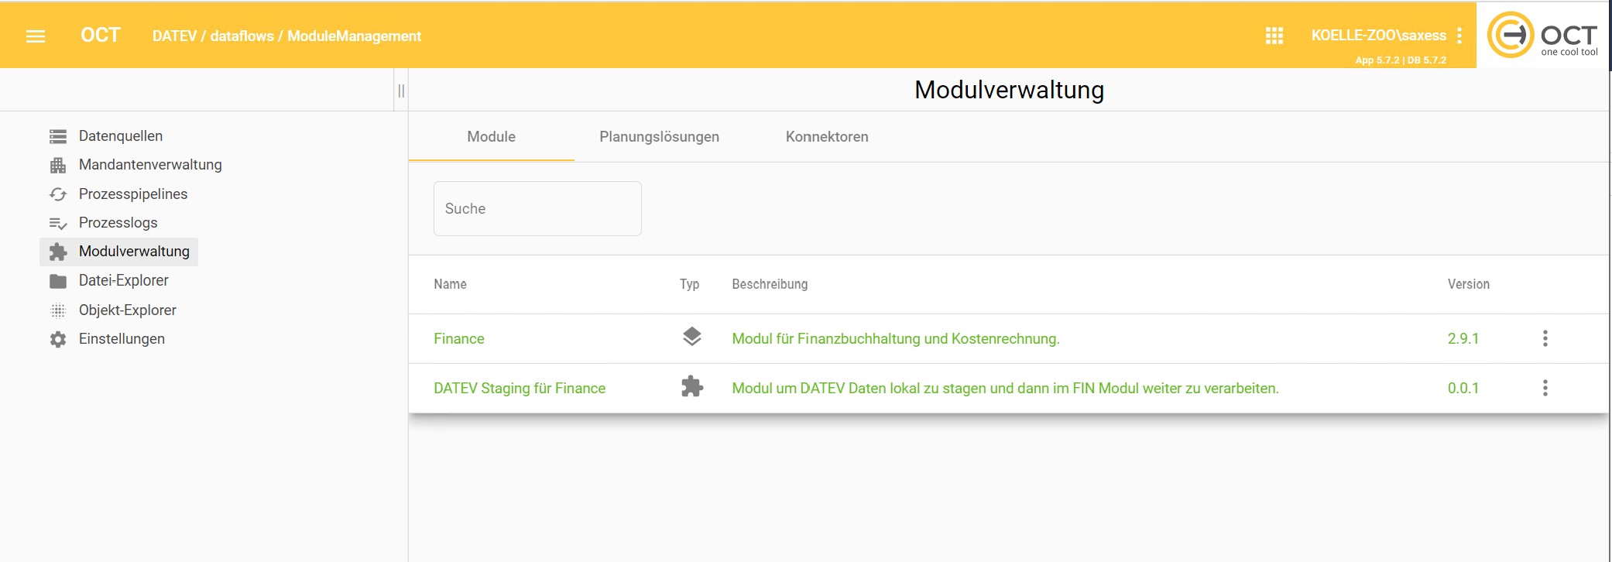Click the Datenquellen sidebar icon
This screenshot has height=562, width=1612.
pos(58,136)
